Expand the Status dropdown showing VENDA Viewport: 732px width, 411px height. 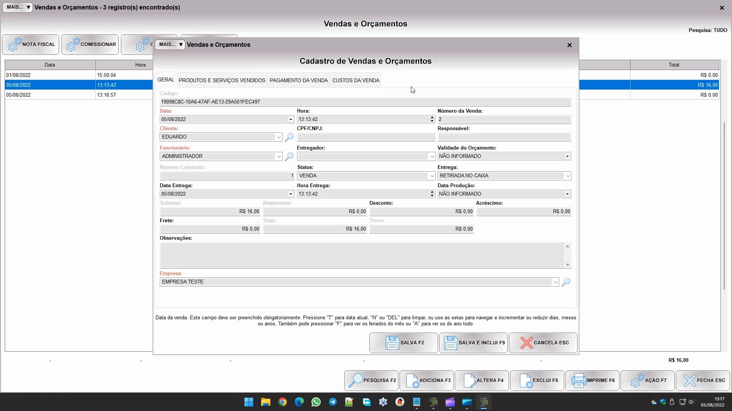click(432, 176)
